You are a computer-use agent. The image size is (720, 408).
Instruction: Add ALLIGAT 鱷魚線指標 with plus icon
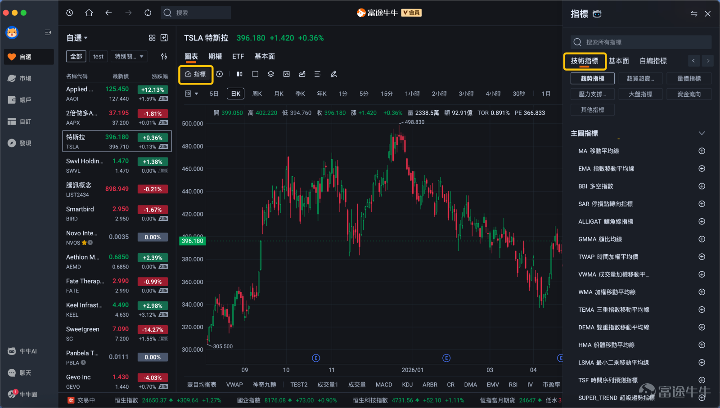[702, 221]
